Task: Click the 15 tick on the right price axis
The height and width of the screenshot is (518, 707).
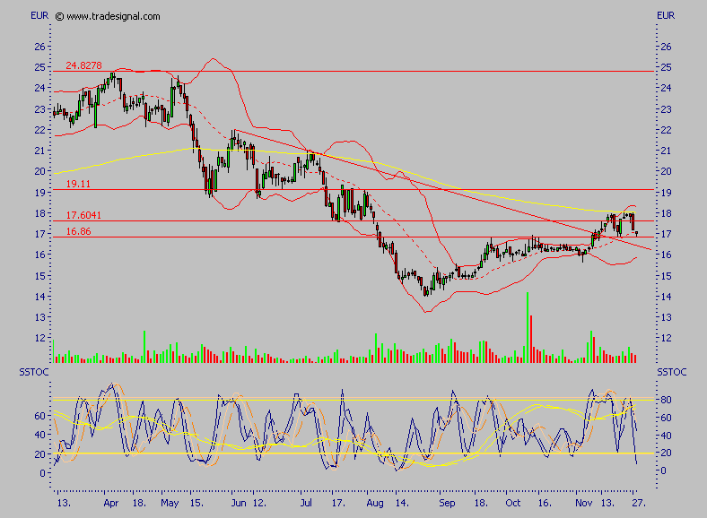Action: (x=666, y=276)
